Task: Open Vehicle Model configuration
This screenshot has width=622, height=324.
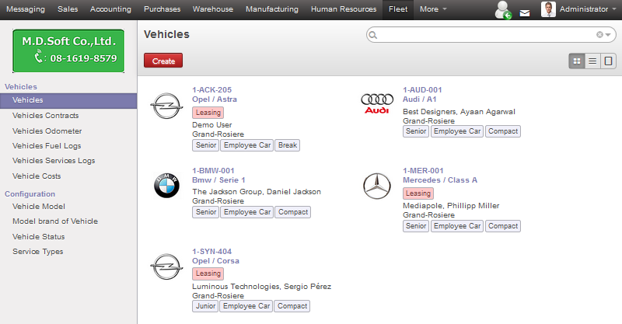Action: pyautogui.click(x=39, y=207)
